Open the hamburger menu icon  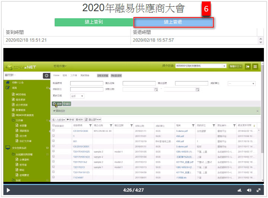(255, 67)
